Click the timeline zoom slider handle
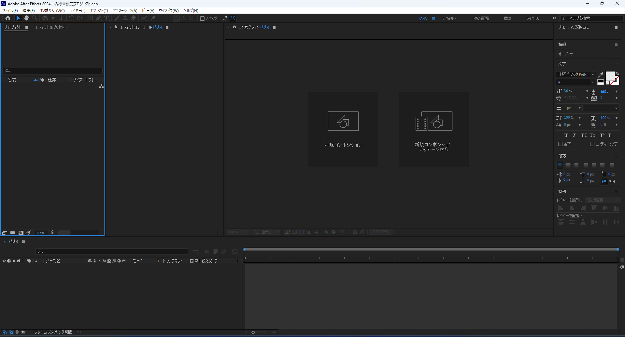Viewport: 625px width, 337px height. pyautogui.click(x=253, y=332)
